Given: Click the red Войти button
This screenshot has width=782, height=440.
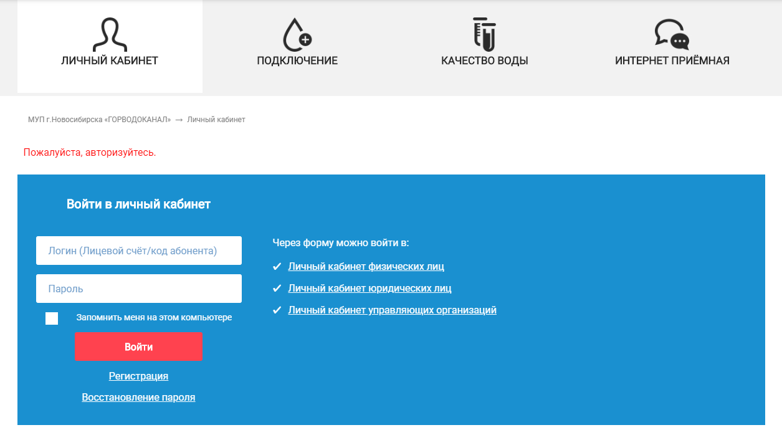Looking at the screenshot, I should tap(138, 347).
